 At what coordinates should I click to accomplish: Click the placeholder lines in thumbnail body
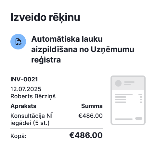click(x=124, y=98)
